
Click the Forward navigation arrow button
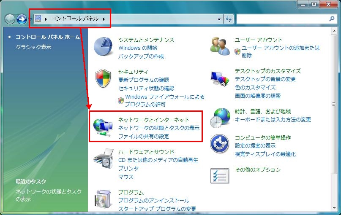pos(22,19)
